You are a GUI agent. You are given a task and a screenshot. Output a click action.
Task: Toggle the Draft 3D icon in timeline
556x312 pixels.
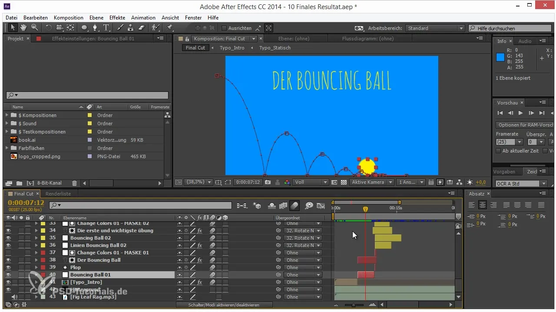257,205
